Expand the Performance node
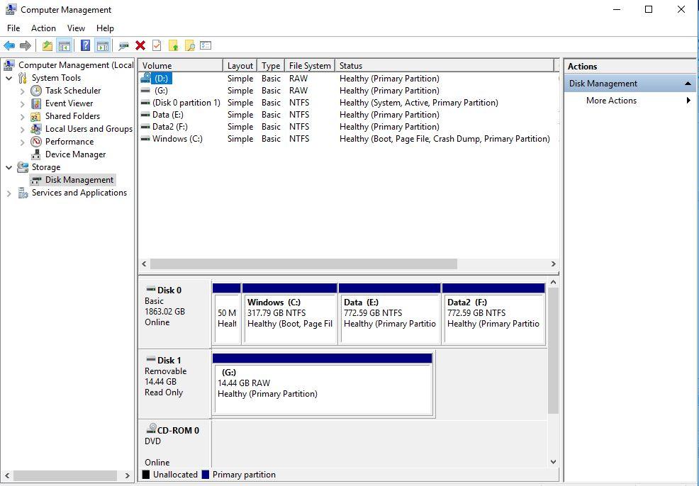 (22, 142)
